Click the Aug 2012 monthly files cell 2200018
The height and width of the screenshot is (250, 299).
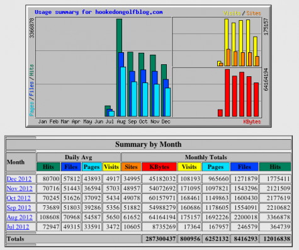(244, 217)
